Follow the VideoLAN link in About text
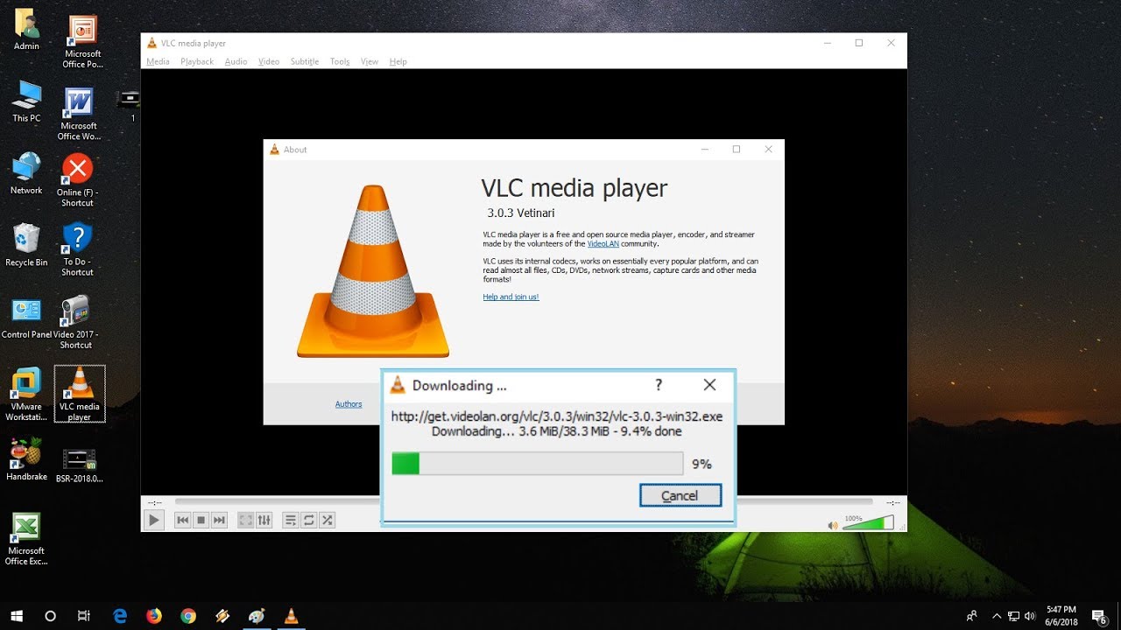 pyautogui.click(x=603, y=244)
